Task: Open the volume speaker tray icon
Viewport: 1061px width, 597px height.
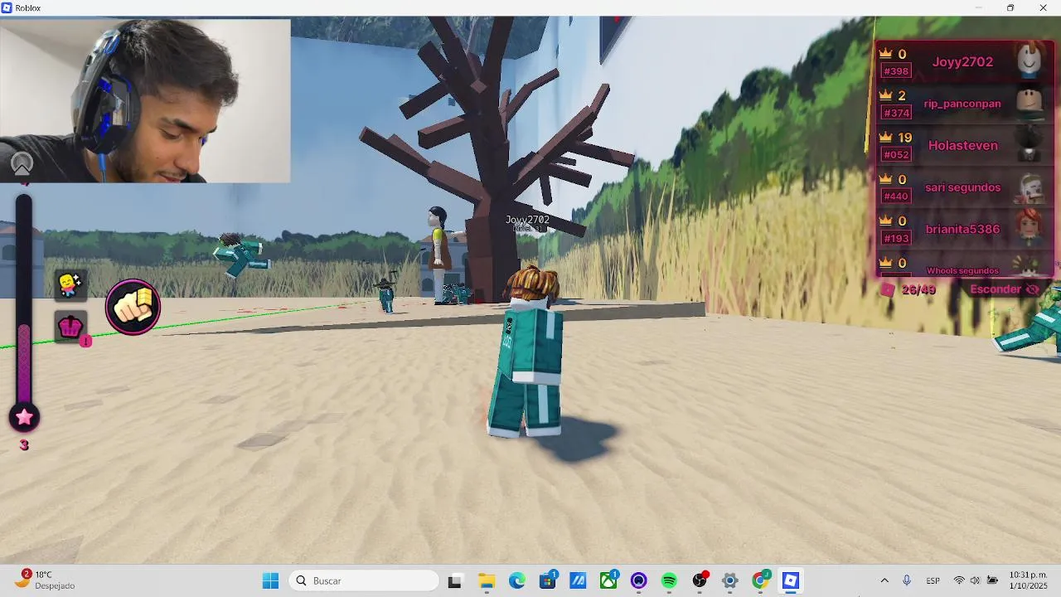Action: point(975,581)
